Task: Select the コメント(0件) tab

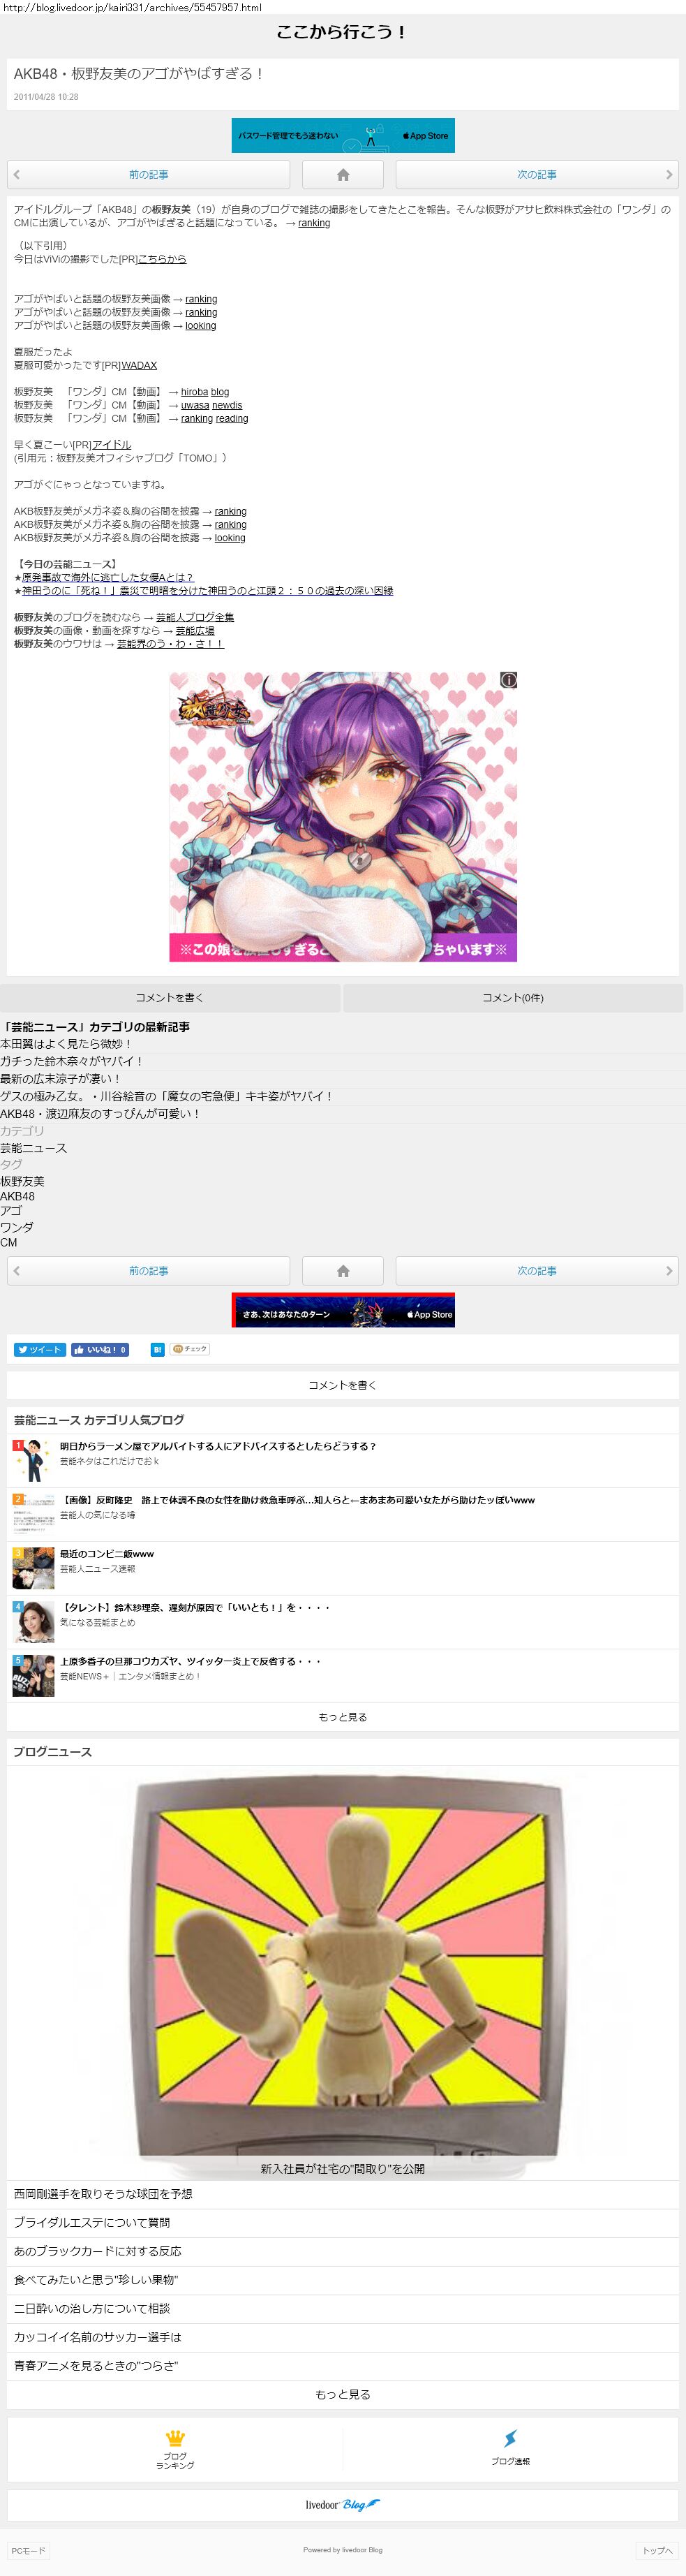Action: (x=513, y=997)
